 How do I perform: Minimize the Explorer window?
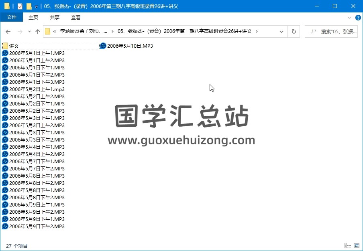coord(316,6)
